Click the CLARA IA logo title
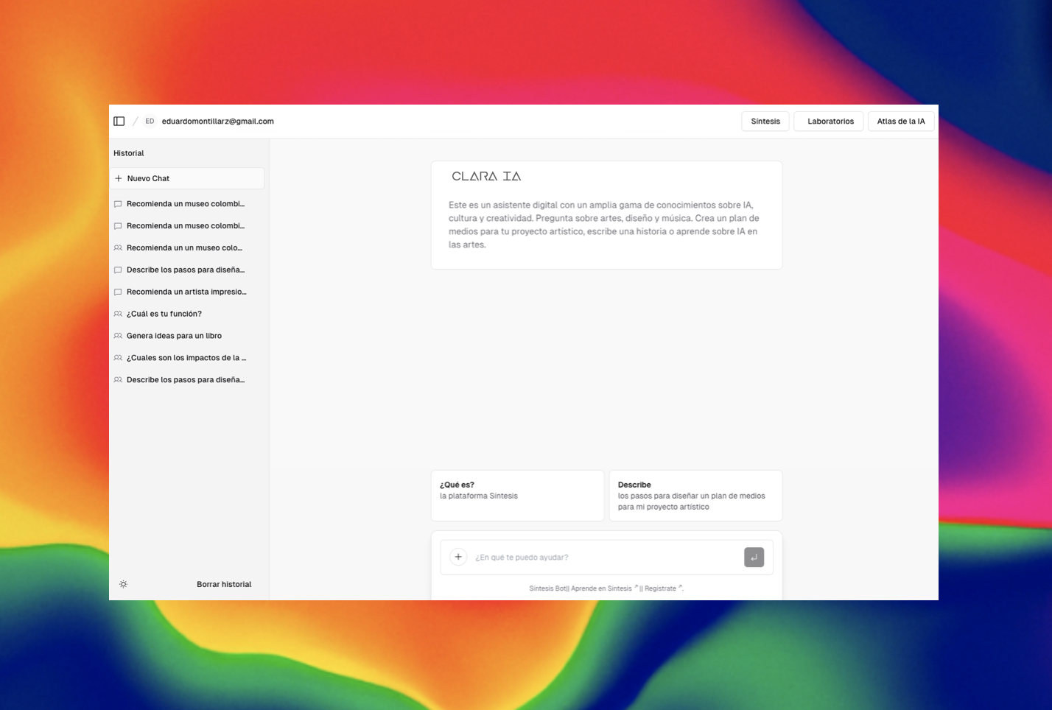This screenshot has height=710, width=1052. coord(486,177)
